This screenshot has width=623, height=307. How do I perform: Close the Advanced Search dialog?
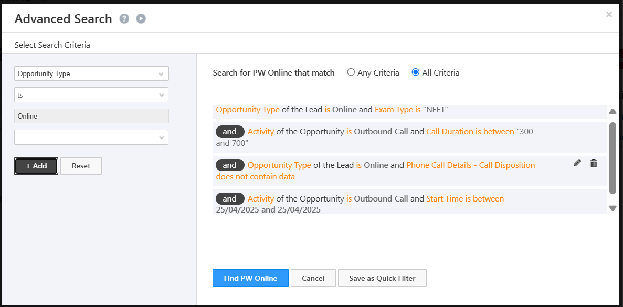point(609,15)
